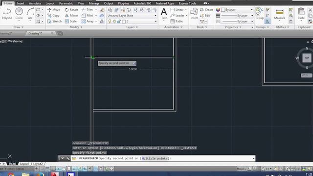The height and width of the screenshot is (176, 313).
Task: Open the ByLayer color dropdown
Action: coord(237,10)
